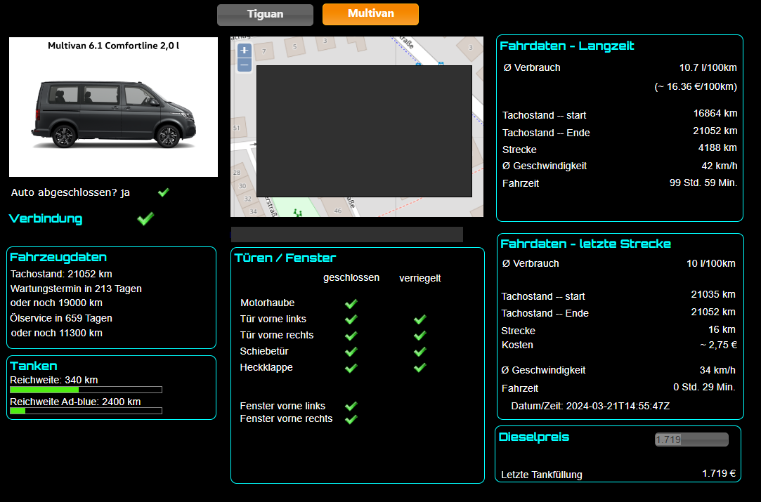This screenshot has width=761, height=502.
Task: Click the Reichweite fuel level bar
Action: tap(86, 390)
